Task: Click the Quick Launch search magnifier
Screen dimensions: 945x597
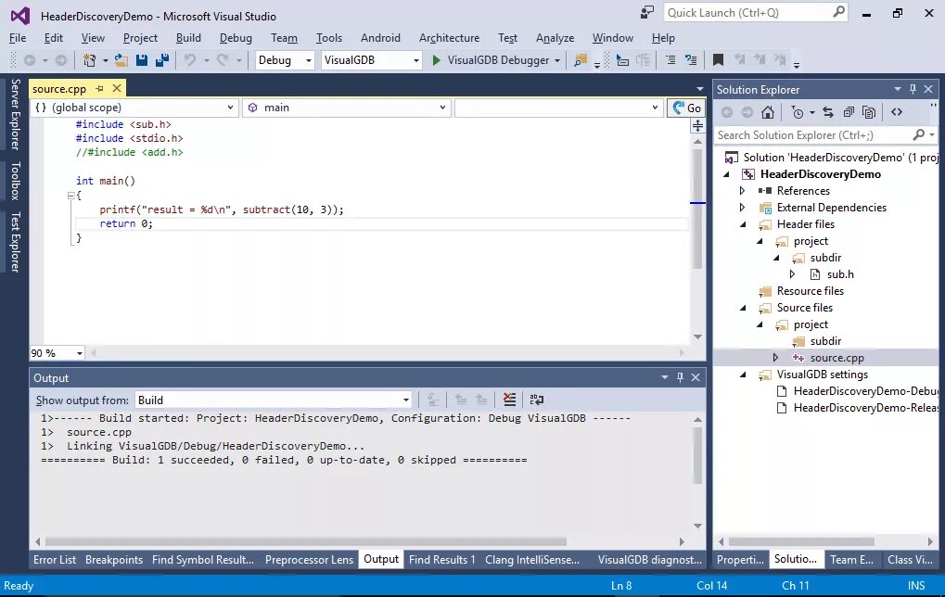Action: 838,12
